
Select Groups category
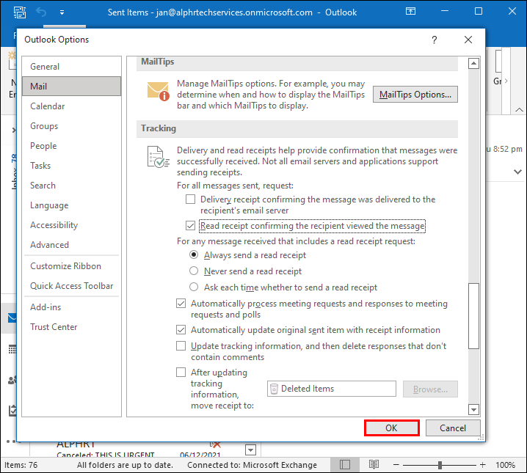click(x=72, y=126)
